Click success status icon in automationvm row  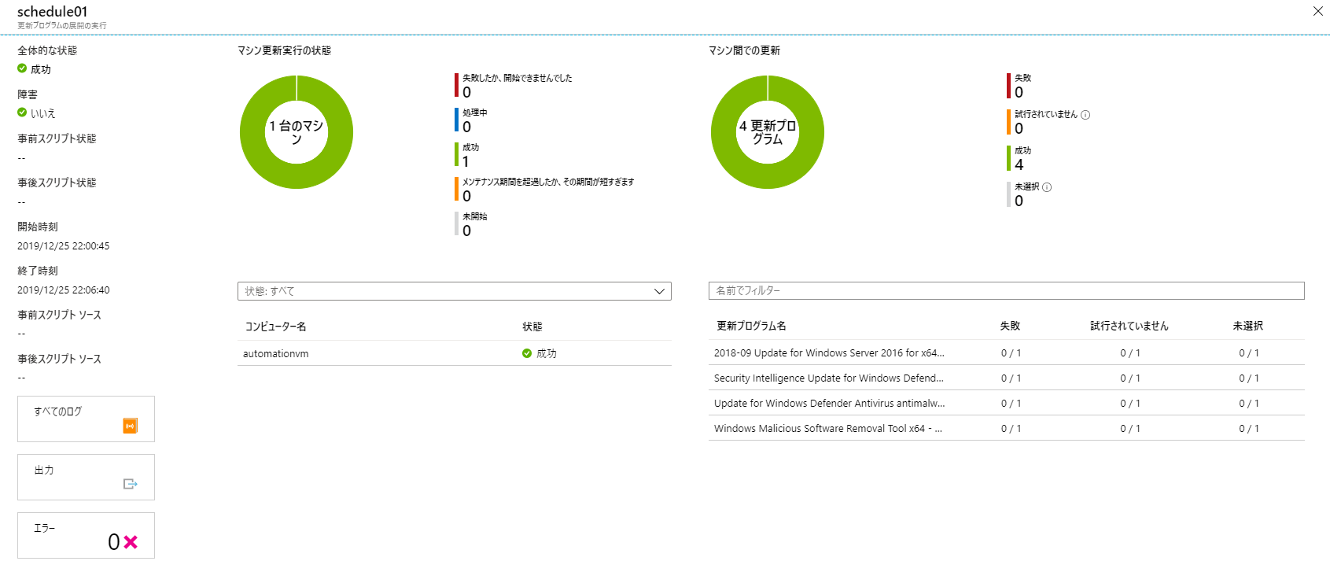(527, 353)
